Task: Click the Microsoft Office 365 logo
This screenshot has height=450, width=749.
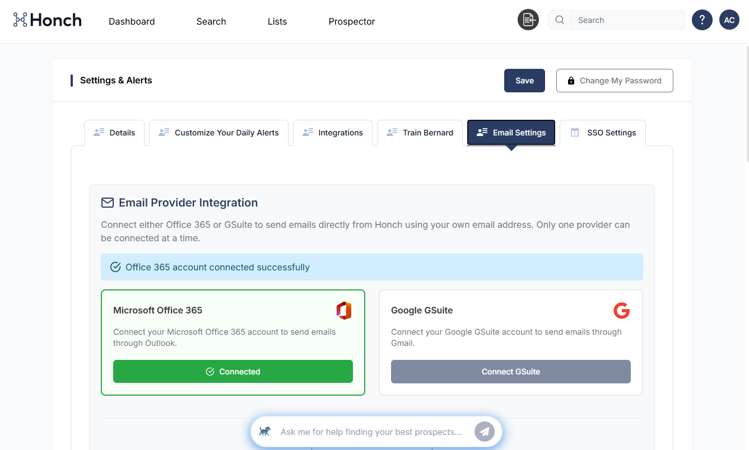Action: tap(344, 310)
